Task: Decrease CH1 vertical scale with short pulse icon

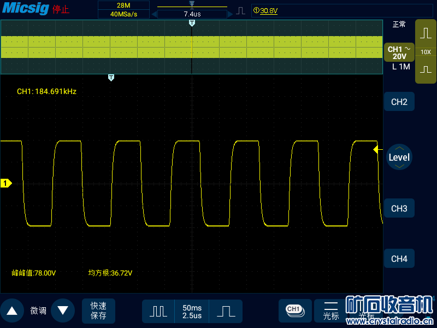Action: click(x=426, y=70)
